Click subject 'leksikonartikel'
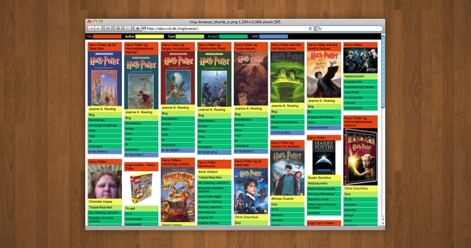The width and height of the screenshot is (471, 248). (x=360, y=108)
